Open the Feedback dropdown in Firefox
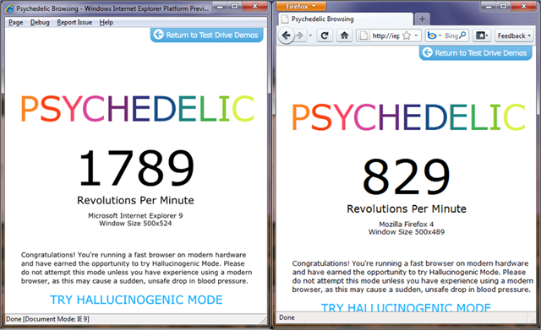 pyautogui.click(x=514, y=35)
